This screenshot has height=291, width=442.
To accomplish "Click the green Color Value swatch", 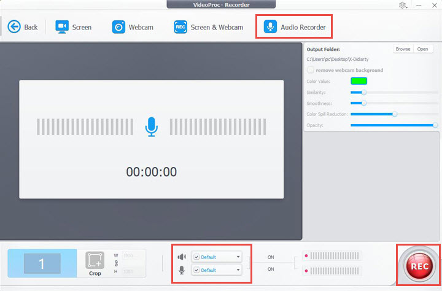I will tap(359, 81).
